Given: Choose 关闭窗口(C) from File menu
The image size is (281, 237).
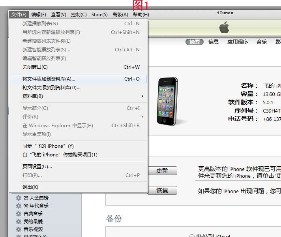Looking at the screenshot, I should pos(79,67).
